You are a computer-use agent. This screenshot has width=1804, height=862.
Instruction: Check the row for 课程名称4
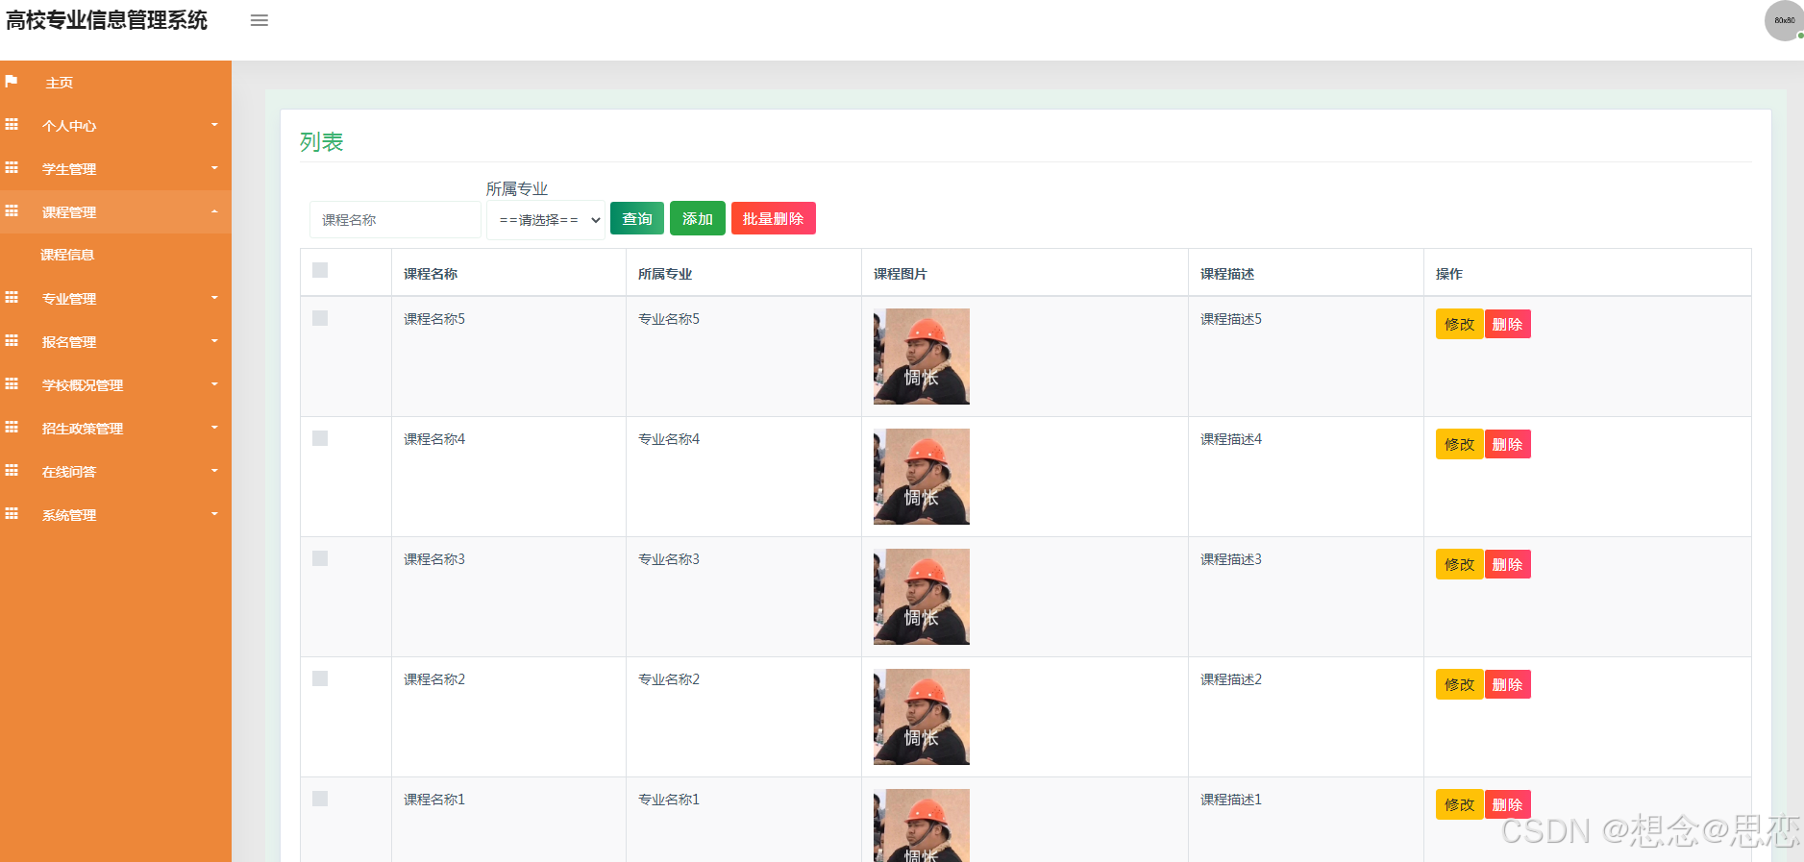click(320, 438)
